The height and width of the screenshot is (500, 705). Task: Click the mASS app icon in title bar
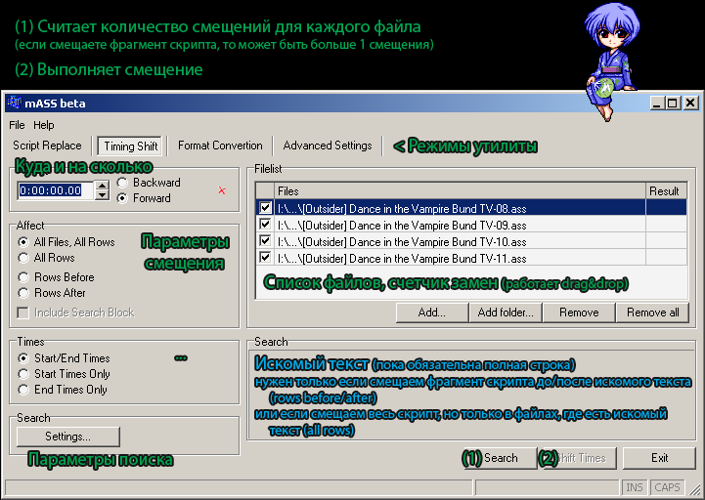tap(14, 104)
